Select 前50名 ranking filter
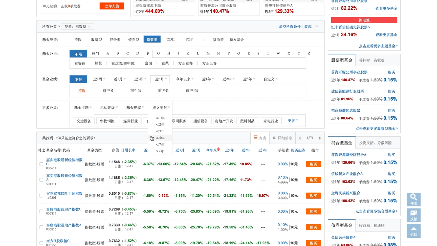This screenshot has width=437, height=246. click(x=163, y=90)
